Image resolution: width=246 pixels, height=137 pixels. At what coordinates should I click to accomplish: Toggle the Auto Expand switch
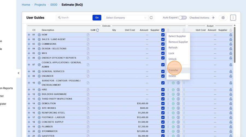[182, 18]
